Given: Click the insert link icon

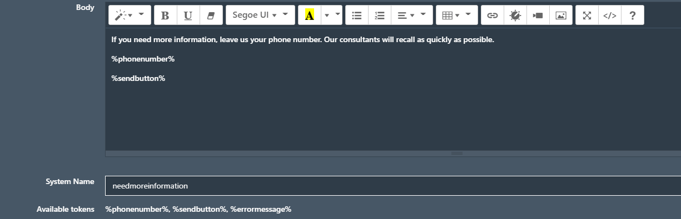Looking at the screenshot, I should [493, 16].
